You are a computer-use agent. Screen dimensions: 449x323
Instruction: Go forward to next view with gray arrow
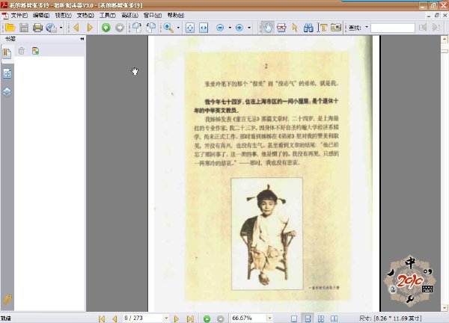pos(120,28)
